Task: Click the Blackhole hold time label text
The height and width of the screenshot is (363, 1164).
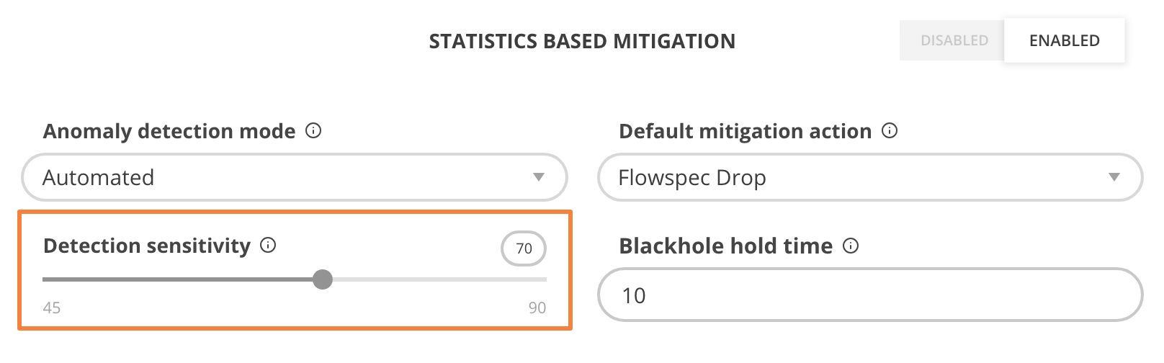Action: [x=725, y=246]
